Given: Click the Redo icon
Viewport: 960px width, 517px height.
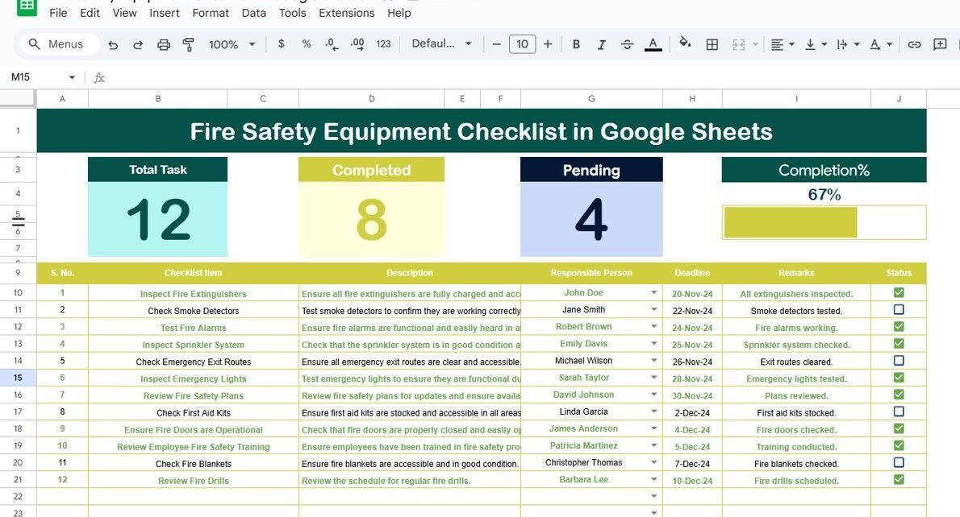Looking at the screenshot, I should point(138,44).
